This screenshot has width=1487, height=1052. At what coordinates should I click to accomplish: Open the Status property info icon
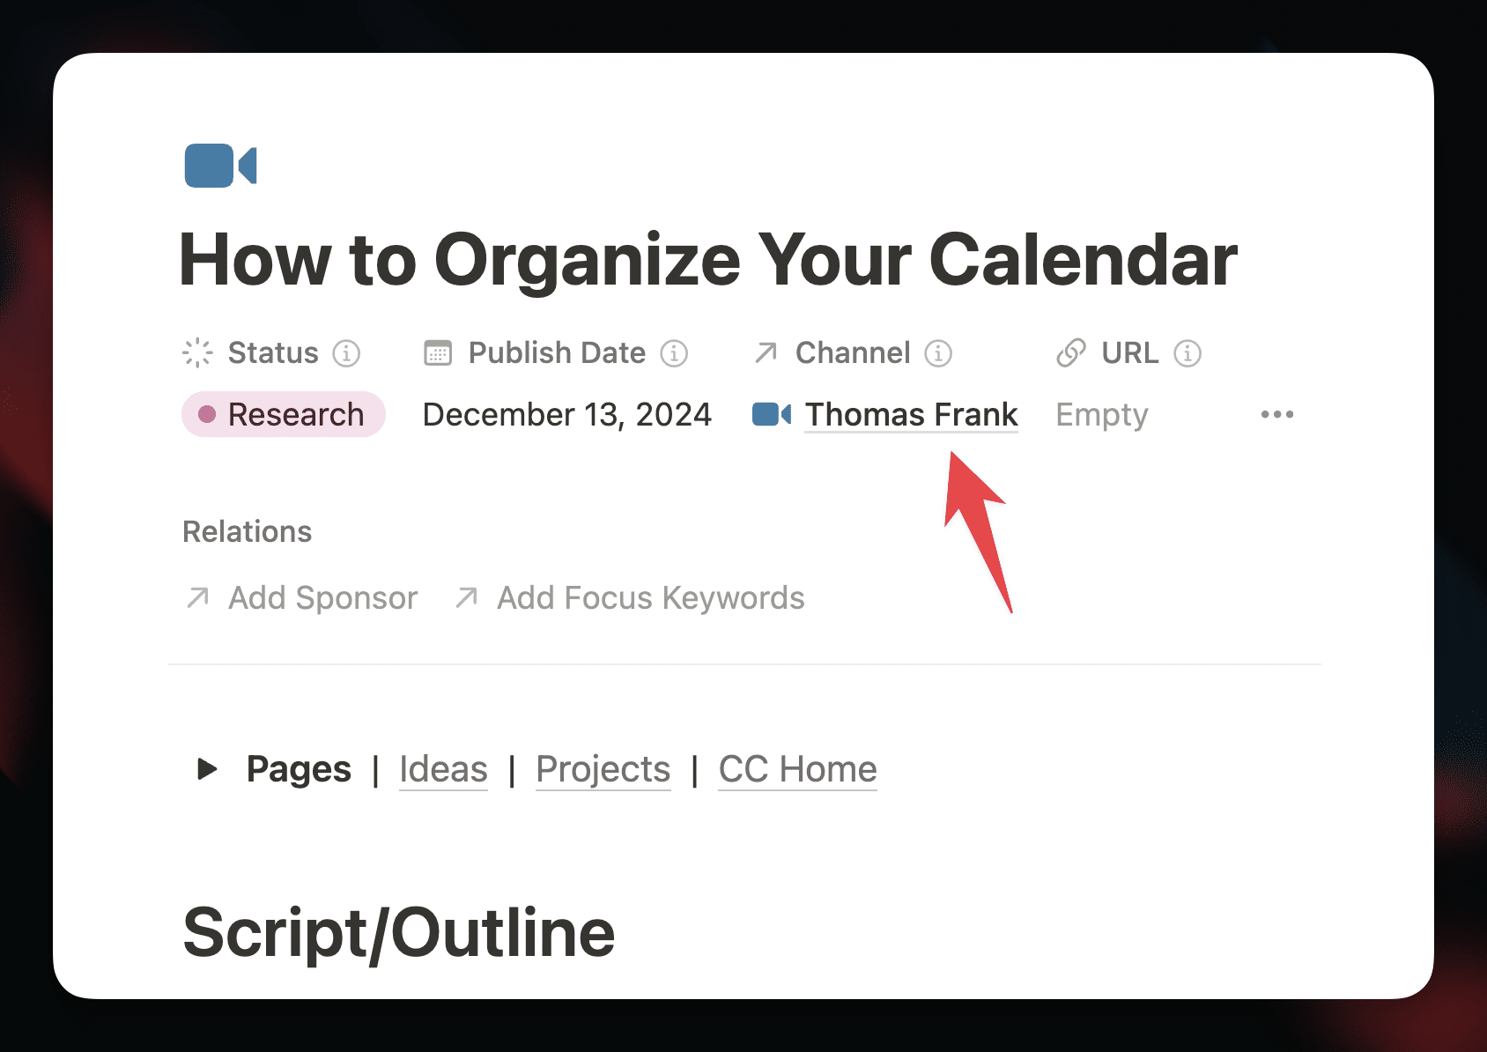pos(346,353)
